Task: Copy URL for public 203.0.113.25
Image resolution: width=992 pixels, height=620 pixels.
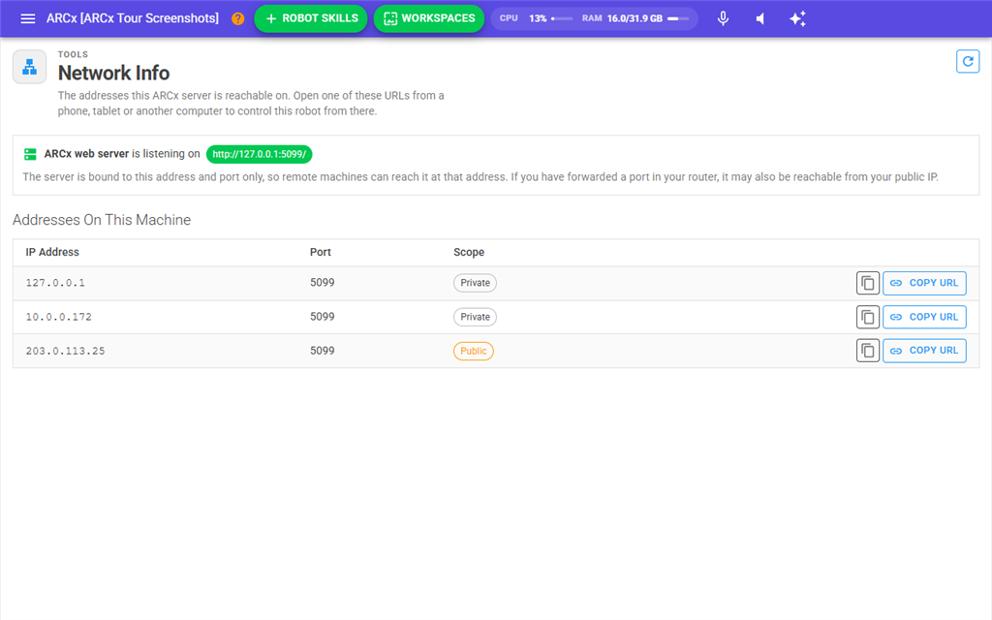Action: point(924,351)
